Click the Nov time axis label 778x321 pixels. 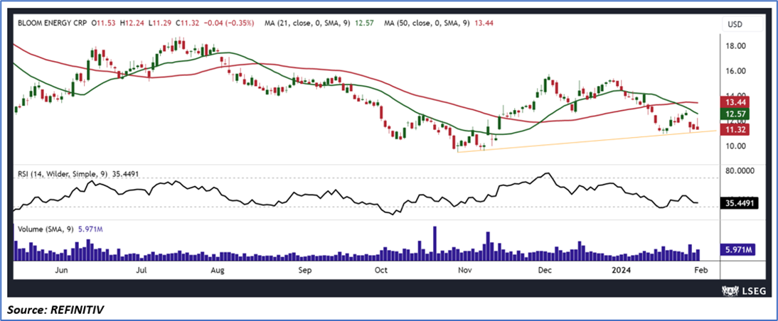pyautogui.click(x=465, y=271)
